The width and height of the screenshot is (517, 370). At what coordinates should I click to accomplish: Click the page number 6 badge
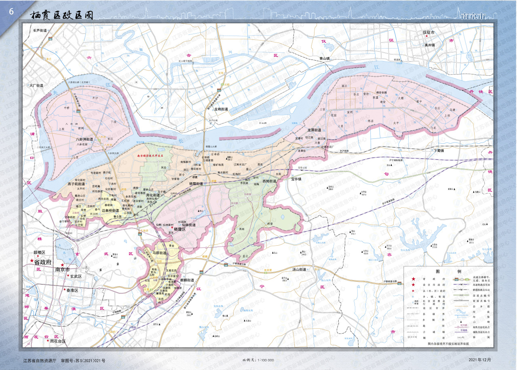pos(11,12)
